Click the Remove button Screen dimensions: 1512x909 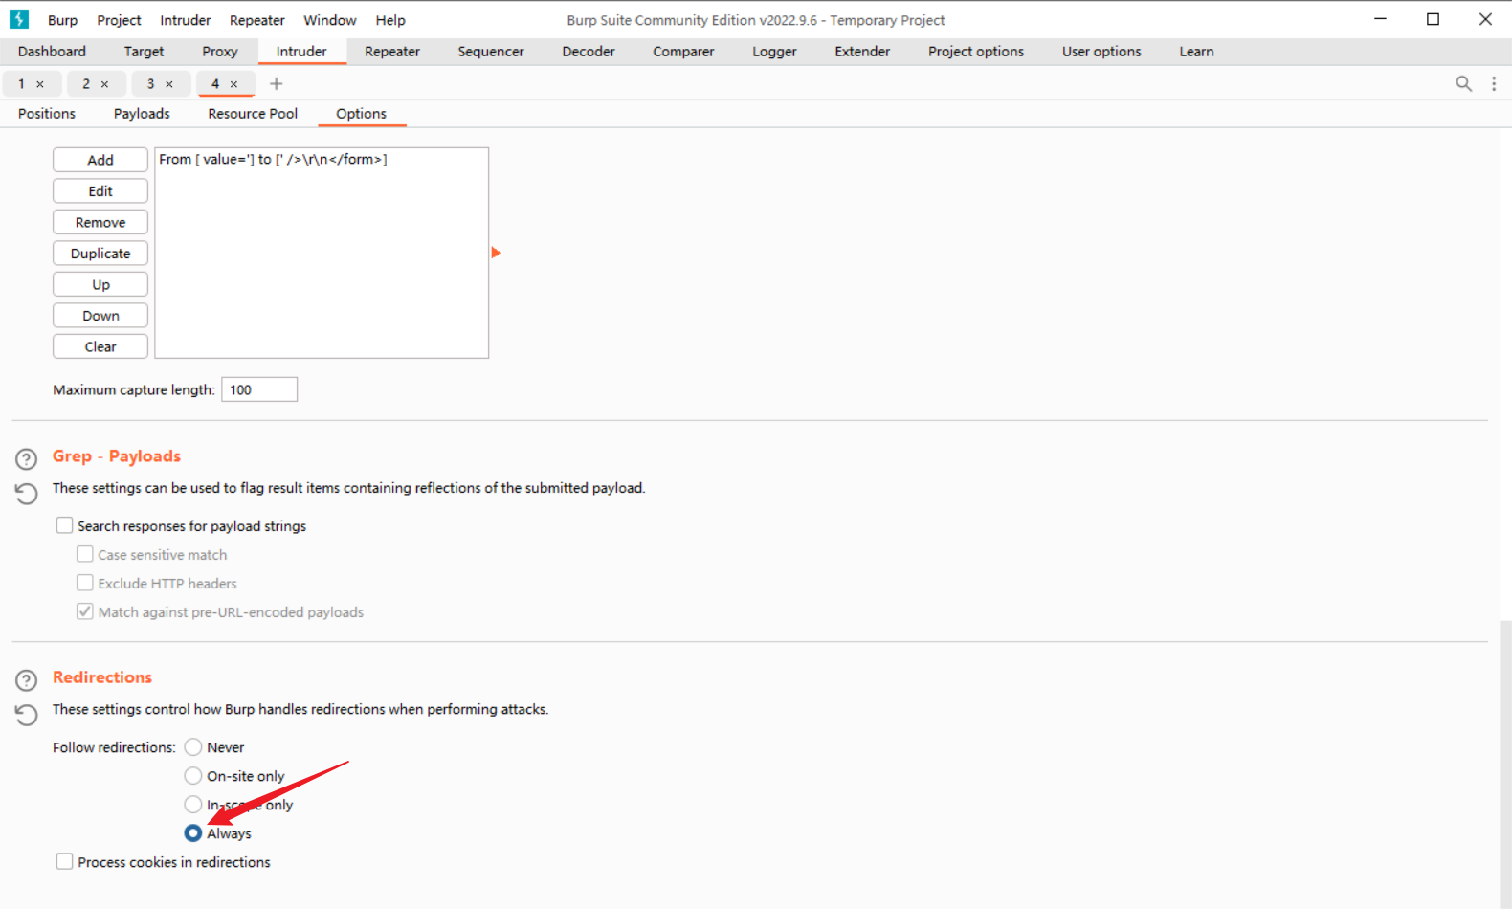click(100, 222)
